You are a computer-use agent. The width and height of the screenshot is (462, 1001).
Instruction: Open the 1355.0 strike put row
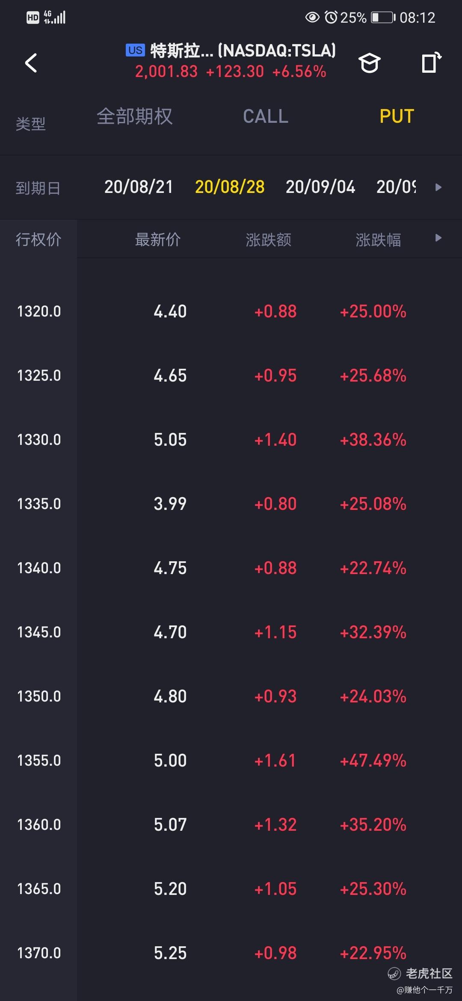231,761
